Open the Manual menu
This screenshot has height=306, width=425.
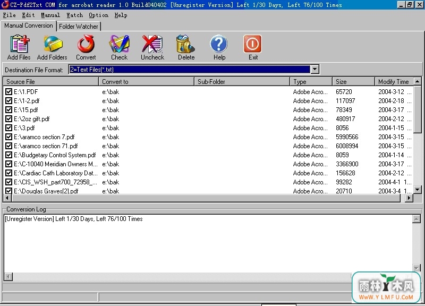[x=50, y=15]
